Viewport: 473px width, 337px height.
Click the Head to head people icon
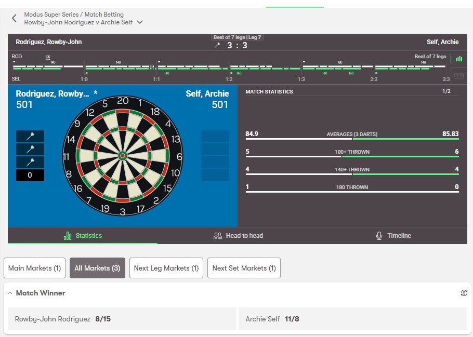pyautogui.click(x=218, y=236)
